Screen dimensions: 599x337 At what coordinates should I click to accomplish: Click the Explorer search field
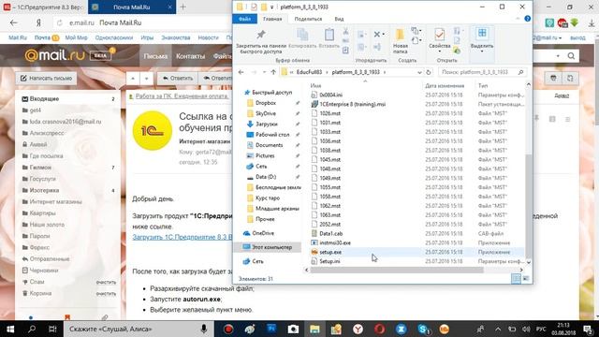[x=482, y=72]
